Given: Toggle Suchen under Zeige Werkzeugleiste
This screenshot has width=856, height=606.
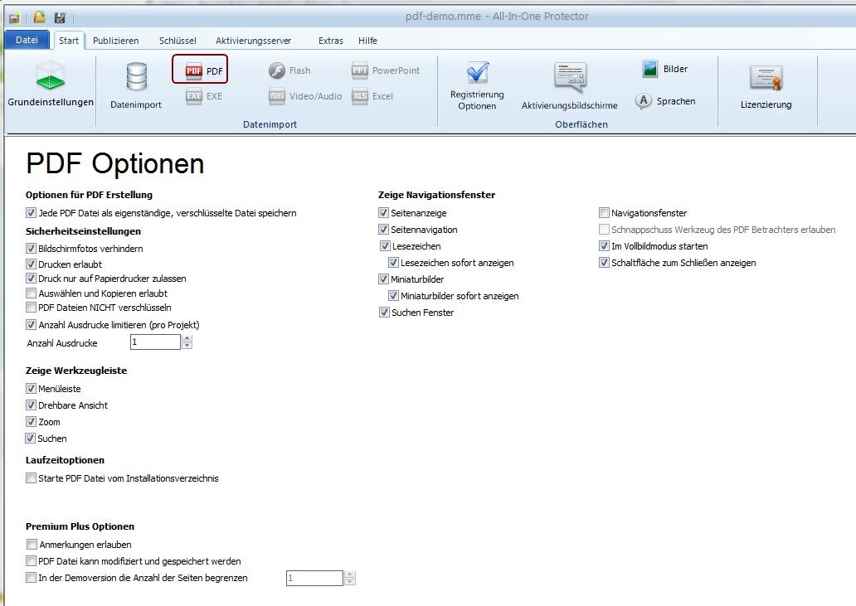Looking at the screenshot, I should pos(31,438).
